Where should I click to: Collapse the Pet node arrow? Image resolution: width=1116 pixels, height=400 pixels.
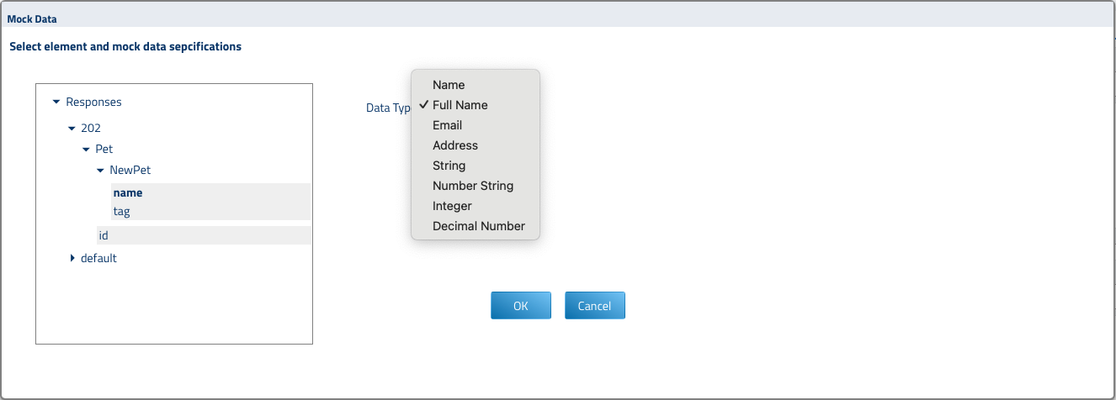click(x=86, y=150)
